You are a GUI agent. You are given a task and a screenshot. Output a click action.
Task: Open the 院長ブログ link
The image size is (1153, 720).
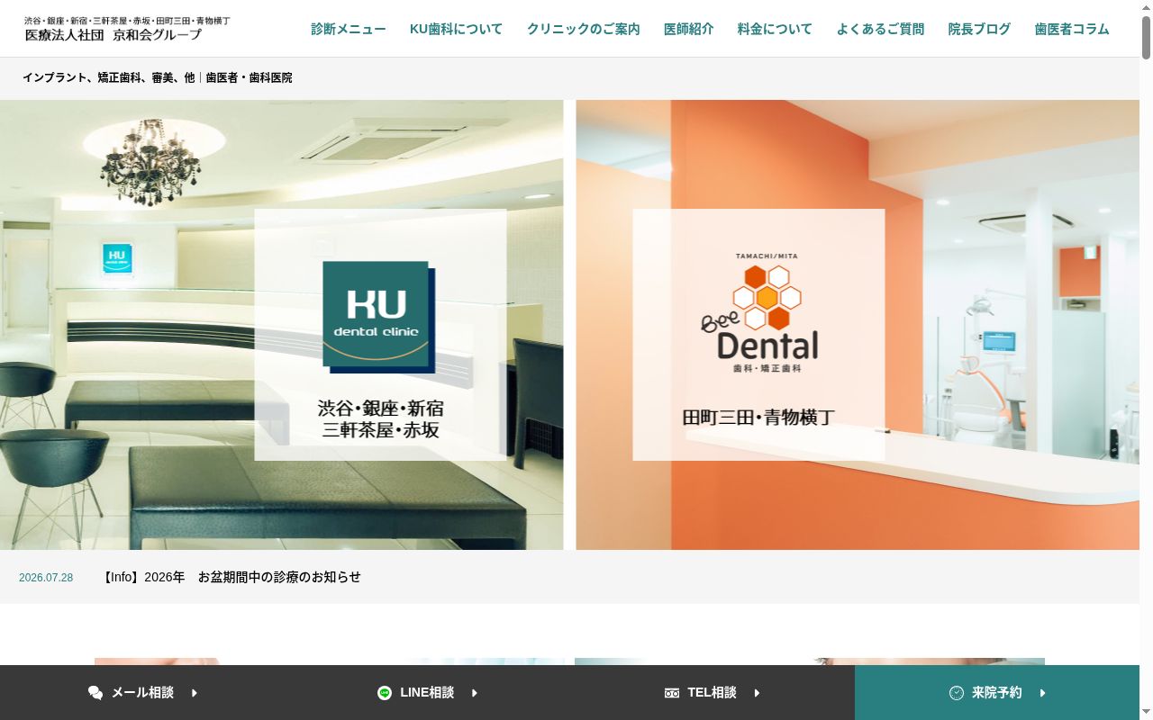(x=979, y=29)
